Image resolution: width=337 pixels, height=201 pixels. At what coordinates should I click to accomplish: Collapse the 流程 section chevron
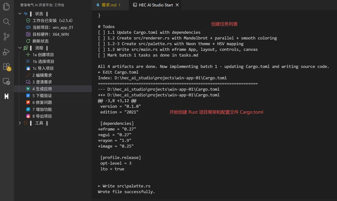(20, 48)
